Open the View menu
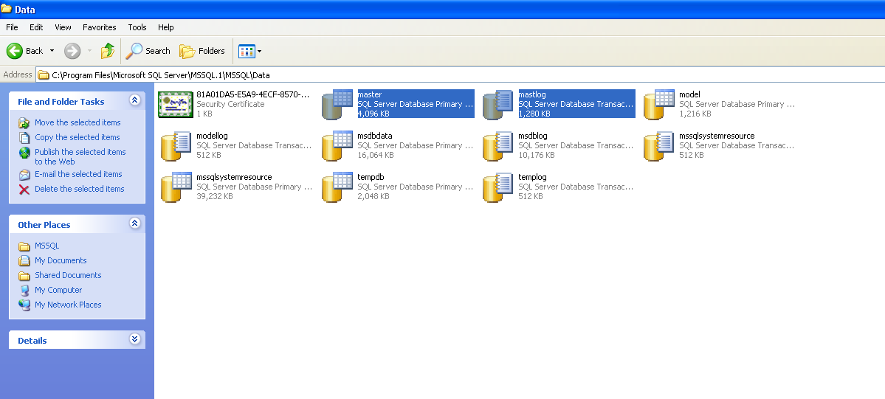The width and height of the screenshot is (885, 399). pos(63,27)
